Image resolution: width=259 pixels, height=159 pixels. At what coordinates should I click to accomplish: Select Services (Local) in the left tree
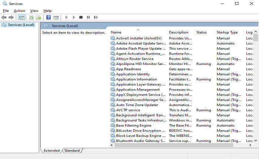(x=21, y=25)
